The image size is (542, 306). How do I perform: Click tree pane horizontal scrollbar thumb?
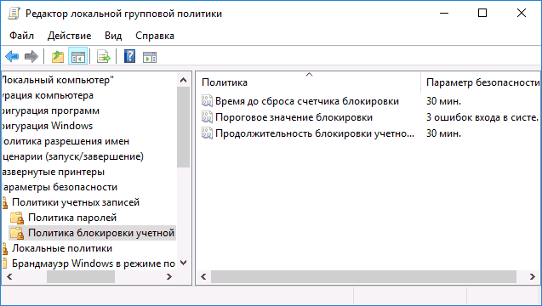pyautogui.click(x=81, y=276)
